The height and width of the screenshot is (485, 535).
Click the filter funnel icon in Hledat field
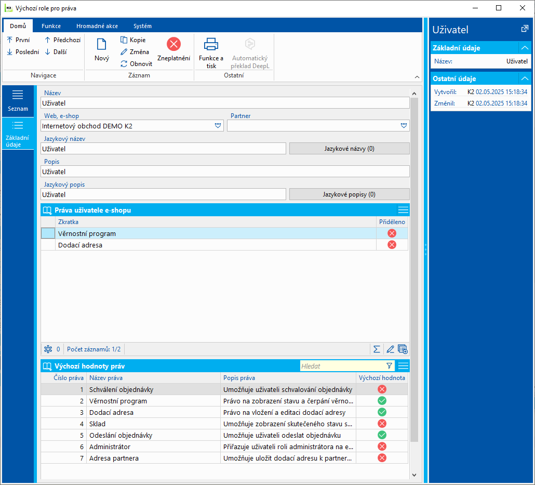[x=390, y=366]
